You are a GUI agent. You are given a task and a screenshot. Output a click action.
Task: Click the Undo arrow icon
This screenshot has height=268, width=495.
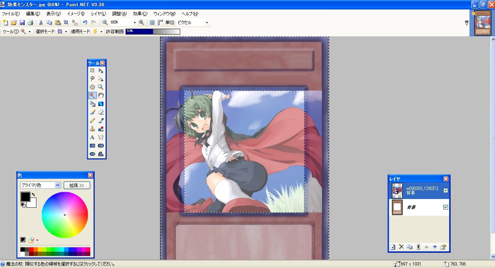[85, 23]
